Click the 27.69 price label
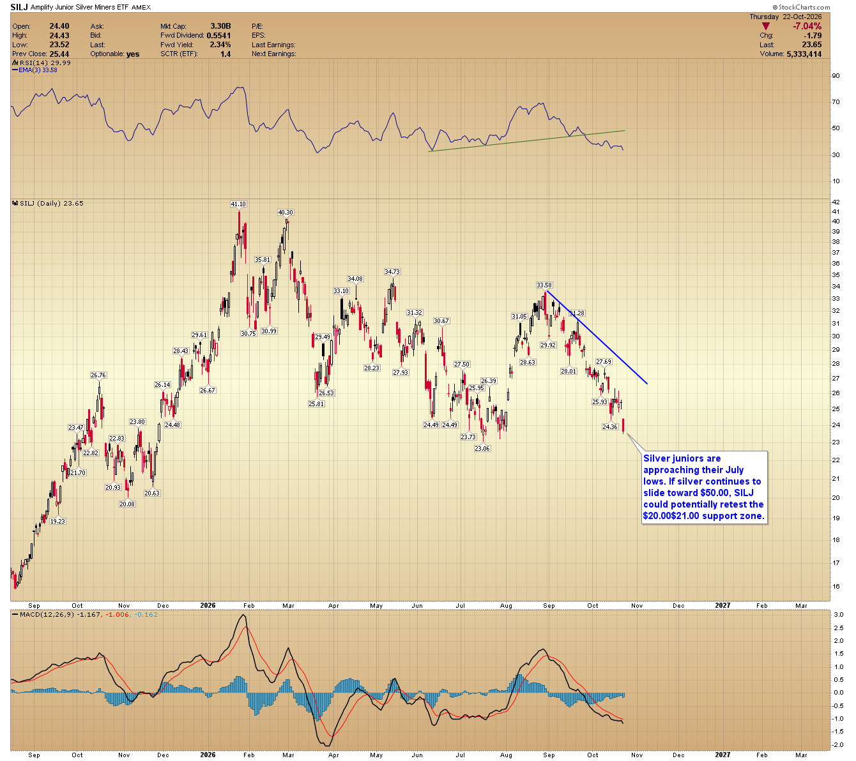This screenshot has height=761, width=856. click(x=604, y=362)
